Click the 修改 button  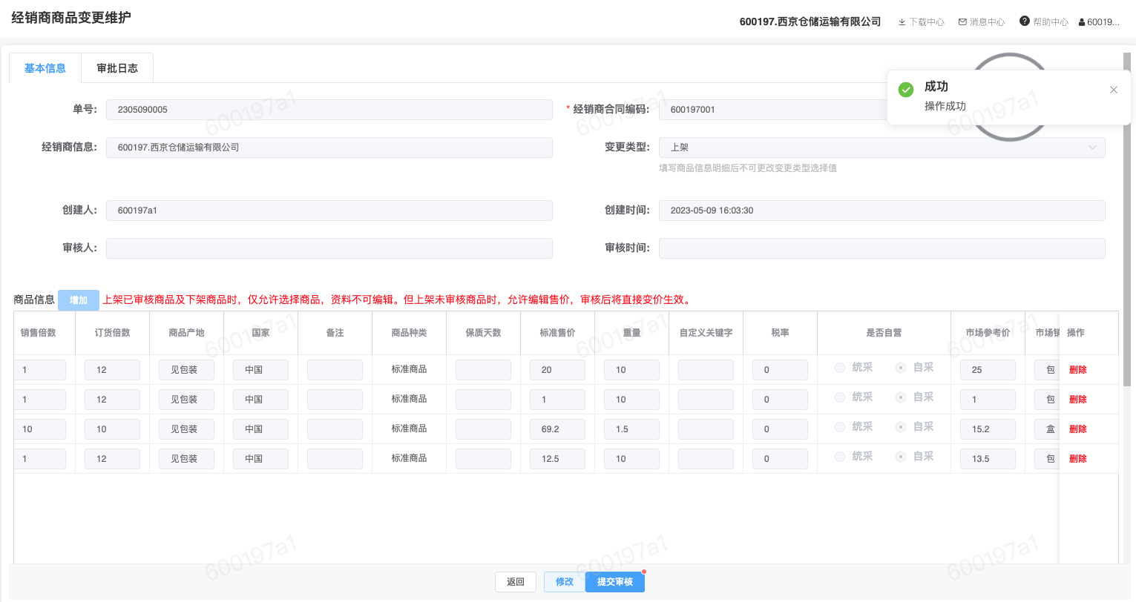point(564,582)
